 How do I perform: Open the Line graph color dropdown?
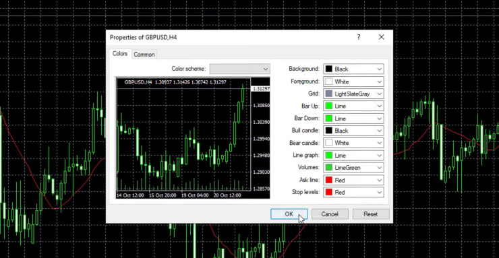pyautogui.click(x=353, y=156)
